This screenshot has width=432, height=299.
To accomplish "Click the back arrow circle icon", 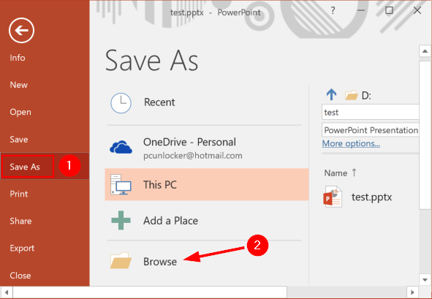I will 21,30.
